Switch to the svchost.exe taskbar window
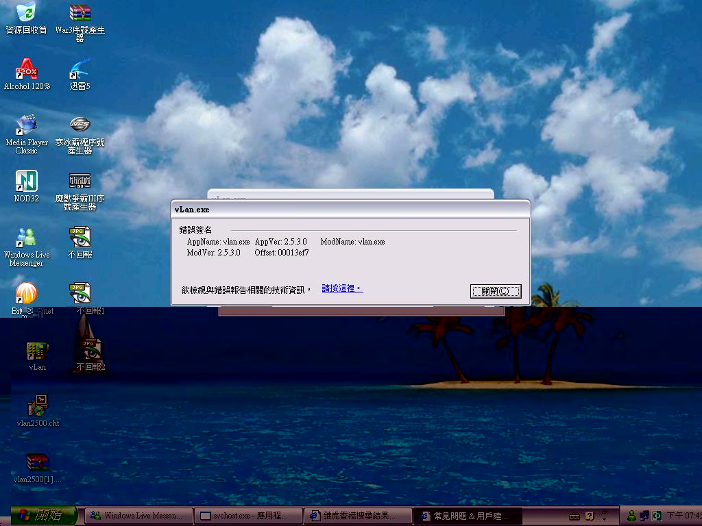The image size is (702, 526). pyautogui.click(x=248, y=516)
